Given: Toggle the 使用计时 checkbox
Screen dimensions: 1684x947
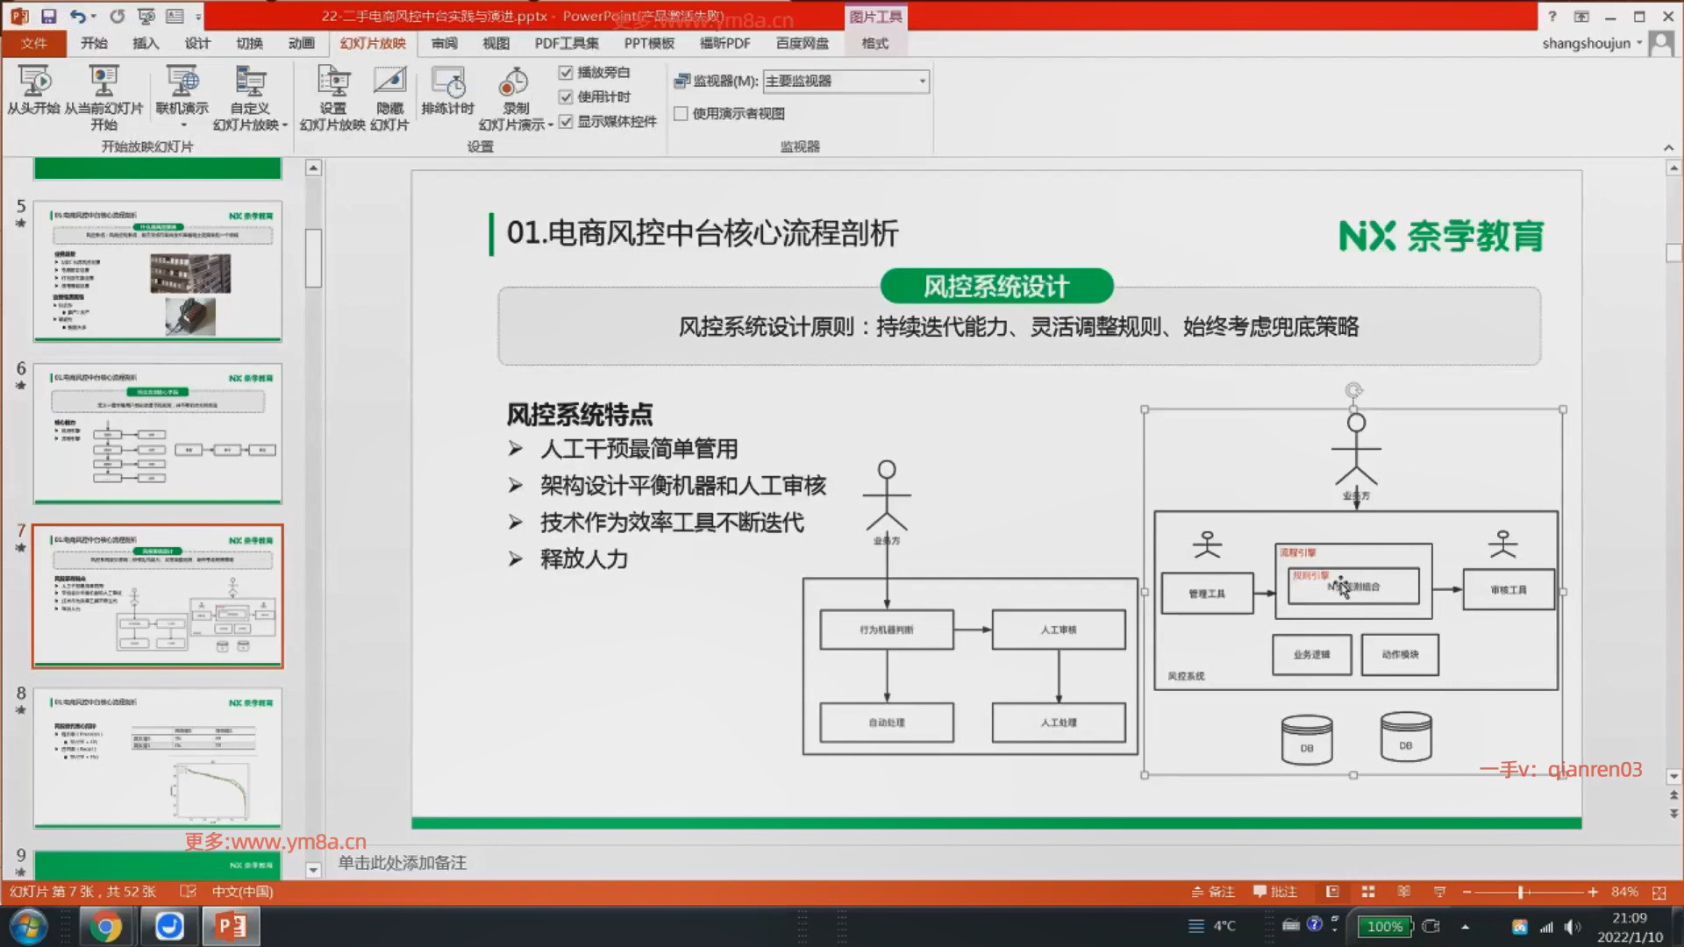Looking at the screenshot, I should [566, 97].
